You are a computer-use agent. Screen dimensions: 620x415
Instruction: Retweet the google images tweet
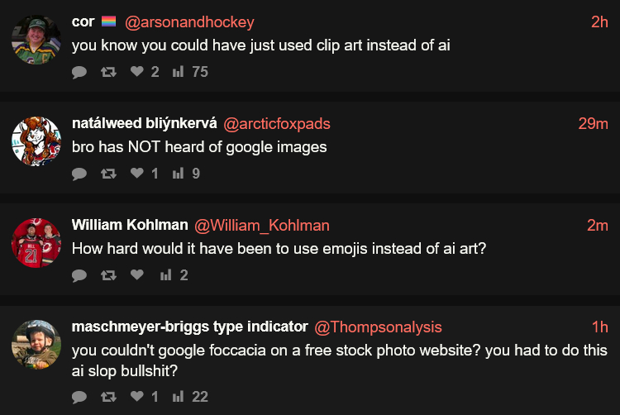pyautogui.click(x=107, y=174)
